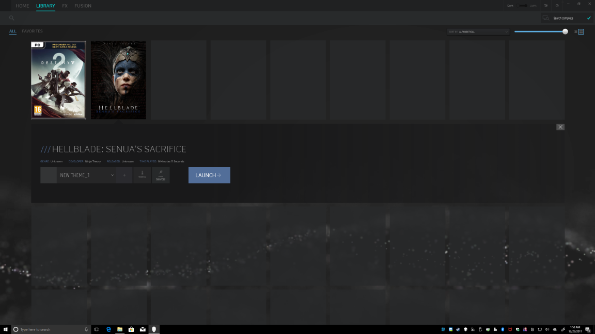Select the Destiny 2 cover thumbnail
The width and height of the screenshot is (595, 334).
click(x=58, y=79)
